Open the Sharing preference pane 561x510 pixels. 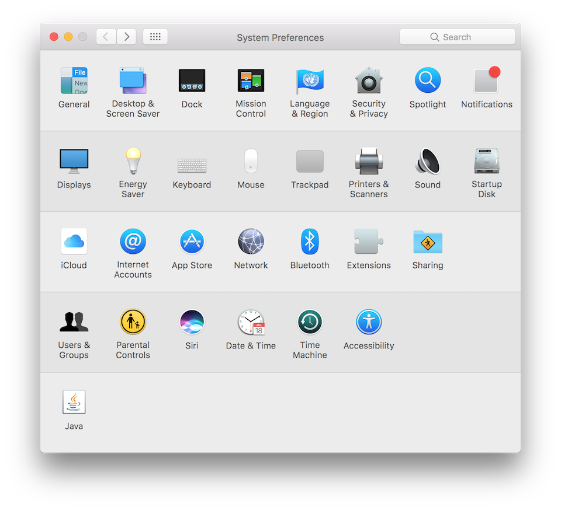pos(427,242)
